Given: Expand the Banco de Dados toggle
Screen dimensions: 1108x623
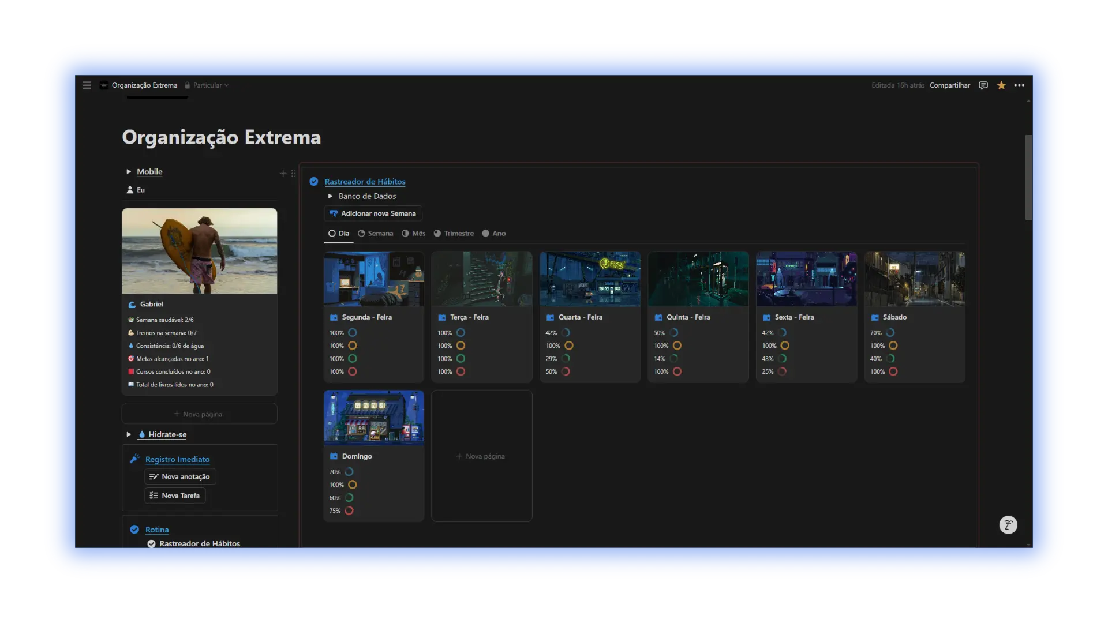Looking at the screenshot, I should (x=330, y=196).
